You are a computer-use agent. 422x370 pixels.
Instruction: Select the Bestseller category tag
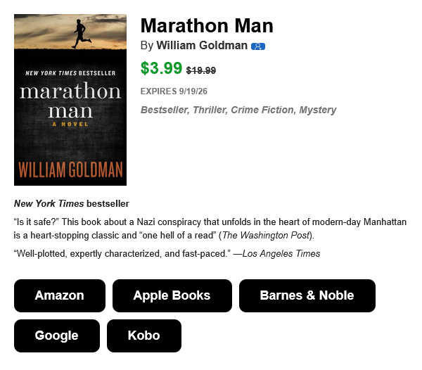164,110
